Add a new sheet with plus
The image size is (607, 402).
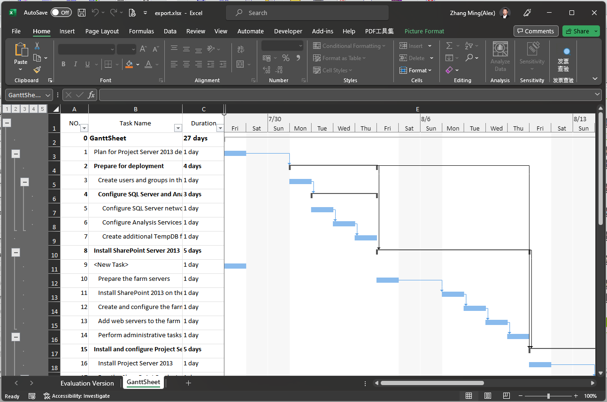coord(188,383)
